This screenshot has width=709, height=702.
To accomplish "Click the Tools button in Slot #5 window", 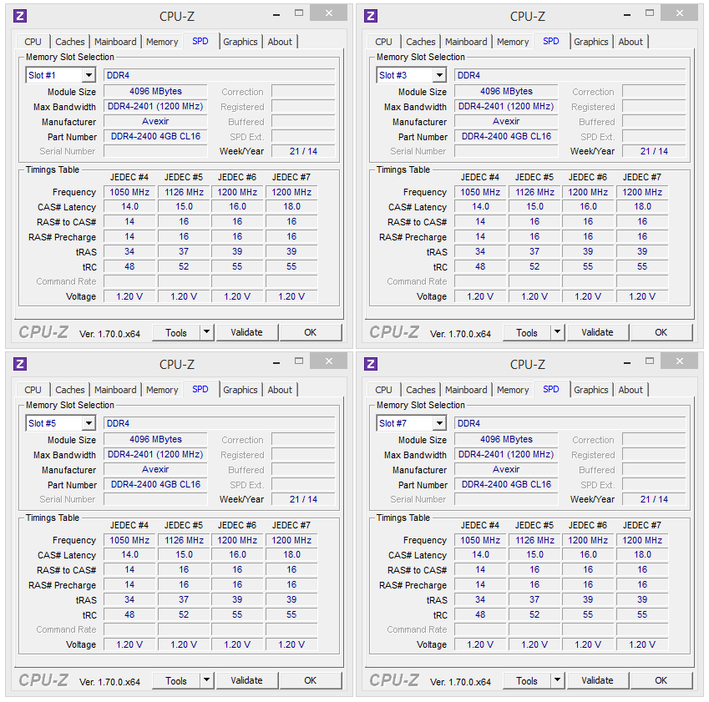I will coord(176,680).
